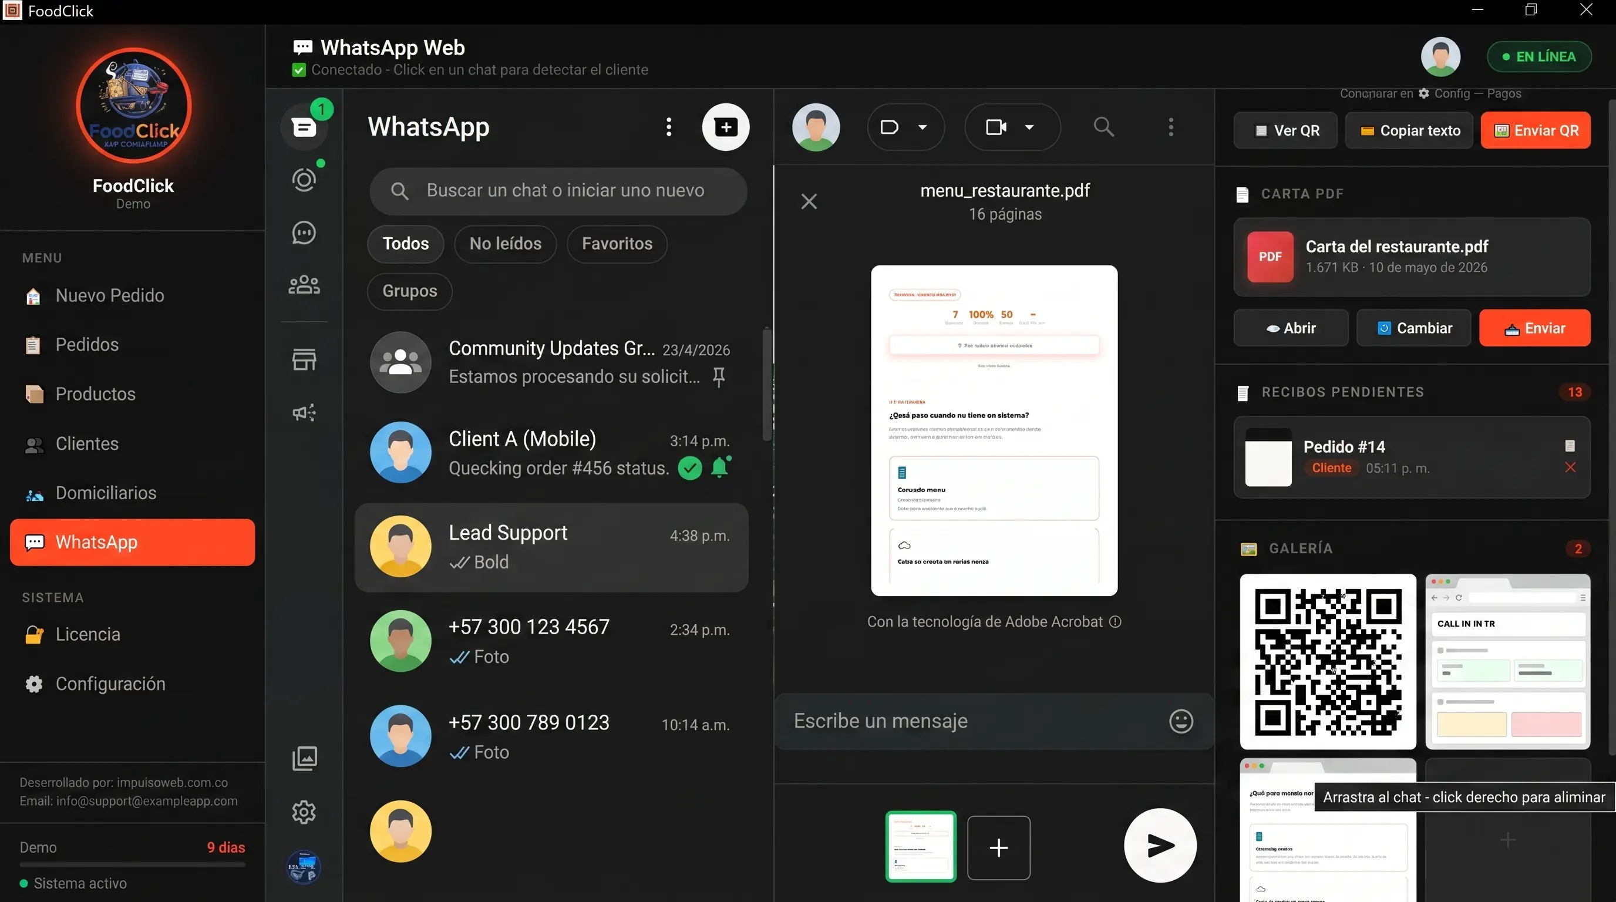The height and width of the screenshot is (902, 1616).
Task: Click the user avatar in top header
Action: pyautogui.click(x=1440, y=56)
